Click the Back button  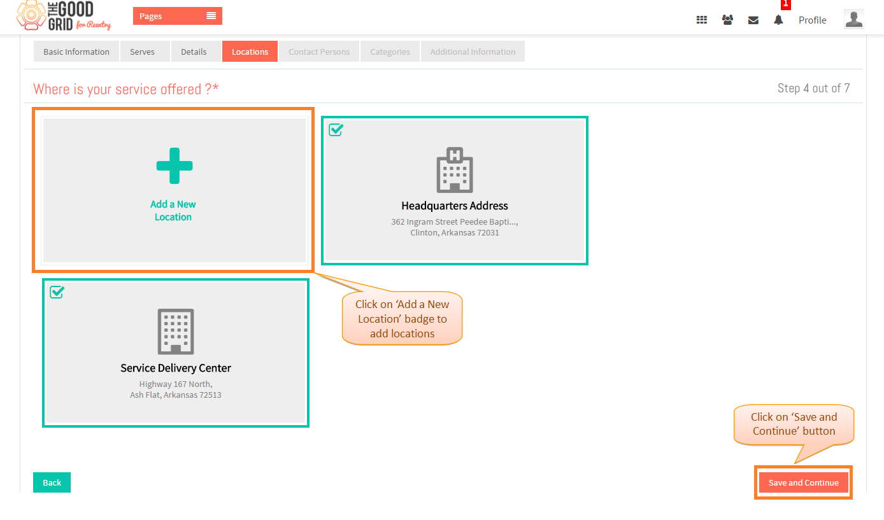(x=52, y=482)
